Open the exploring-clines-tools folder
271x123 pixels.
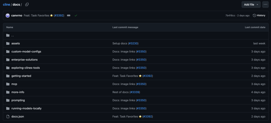pos(26,68)
